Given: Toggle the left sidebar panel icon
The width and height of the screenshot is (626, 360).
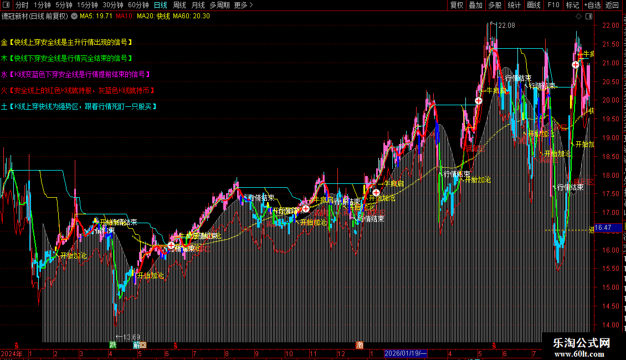Looking at the screenshot, I should 6,5.
